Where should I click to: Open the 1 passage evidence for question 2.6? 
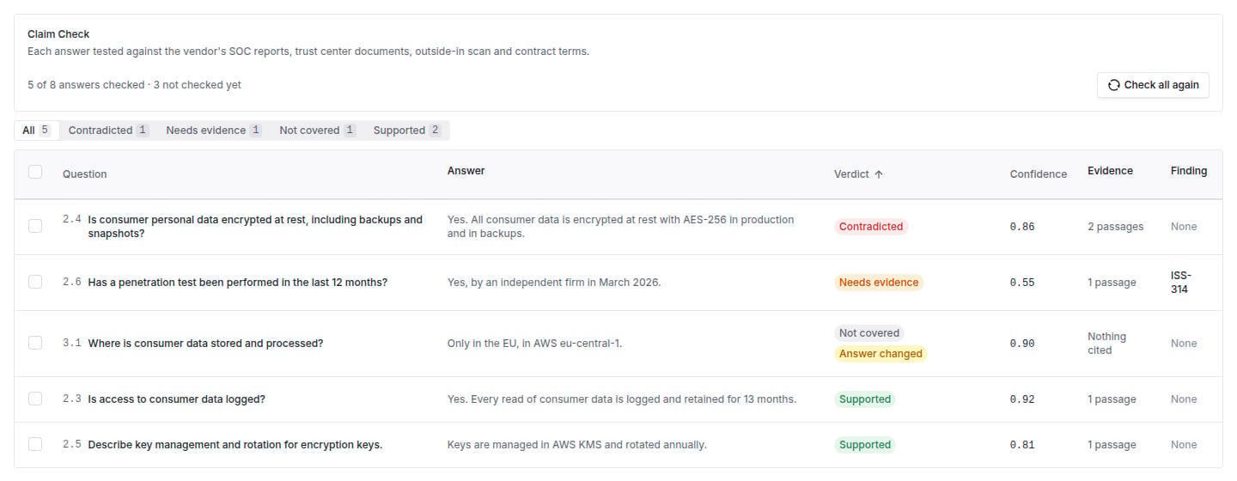(x=1112, y=283)
